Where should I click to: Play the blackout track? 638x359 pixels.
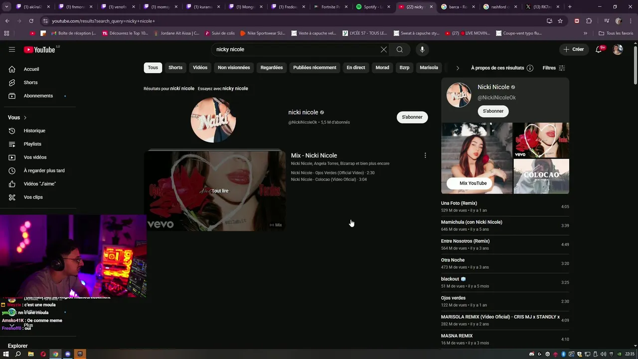(x=505, y=282)
